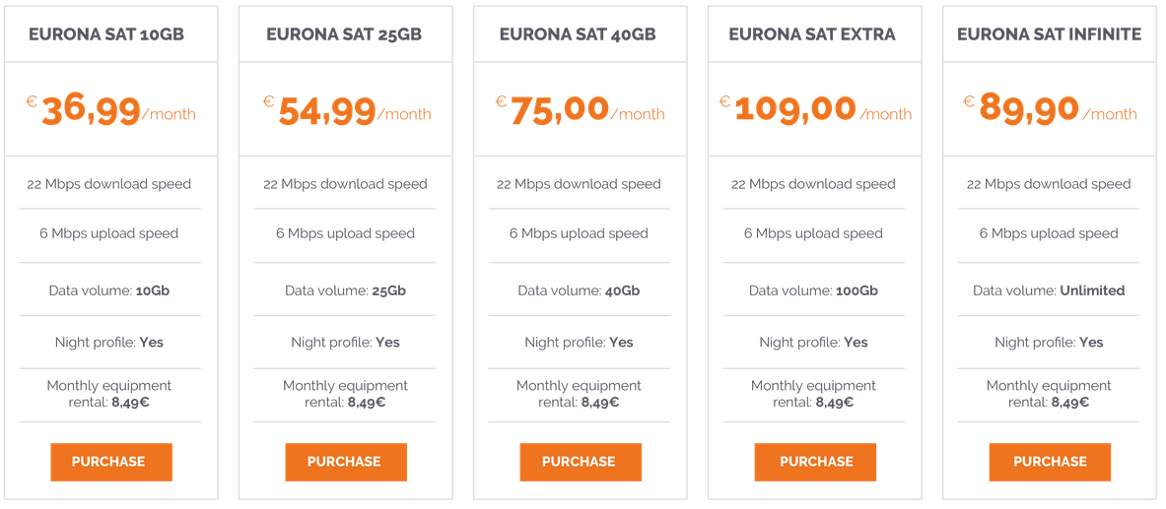The width and height of the screenshot is (1166, 509).
Task: Click the EURONA SAT EXTRA title
Action: point(812,34)
